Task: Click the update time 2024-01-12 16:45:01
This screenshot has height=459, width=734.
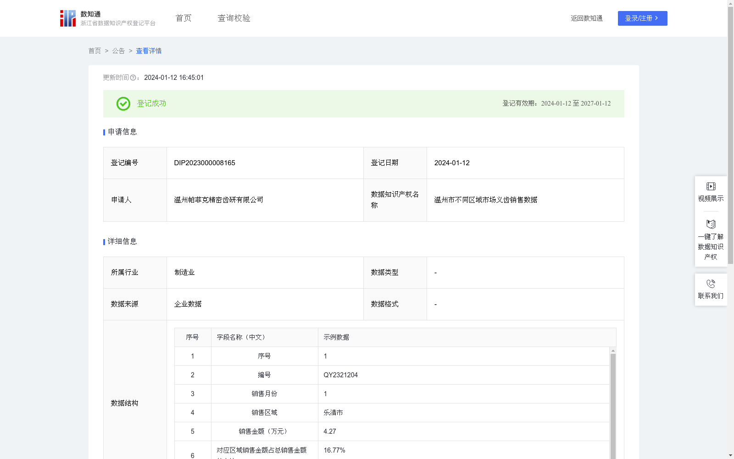Action: point(174,78)
